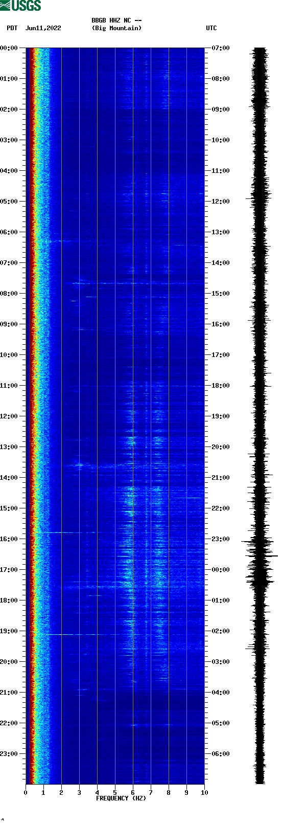282x825 pixels.
Task: Click the 'FREQUENCY (HZ)' axis label
Action: (121, 798)
